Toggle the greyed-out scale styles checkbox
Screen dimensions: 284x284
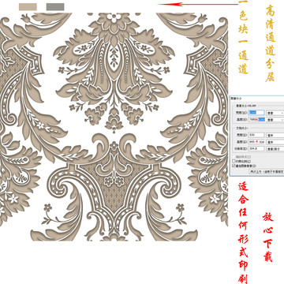tap(234, 156)
